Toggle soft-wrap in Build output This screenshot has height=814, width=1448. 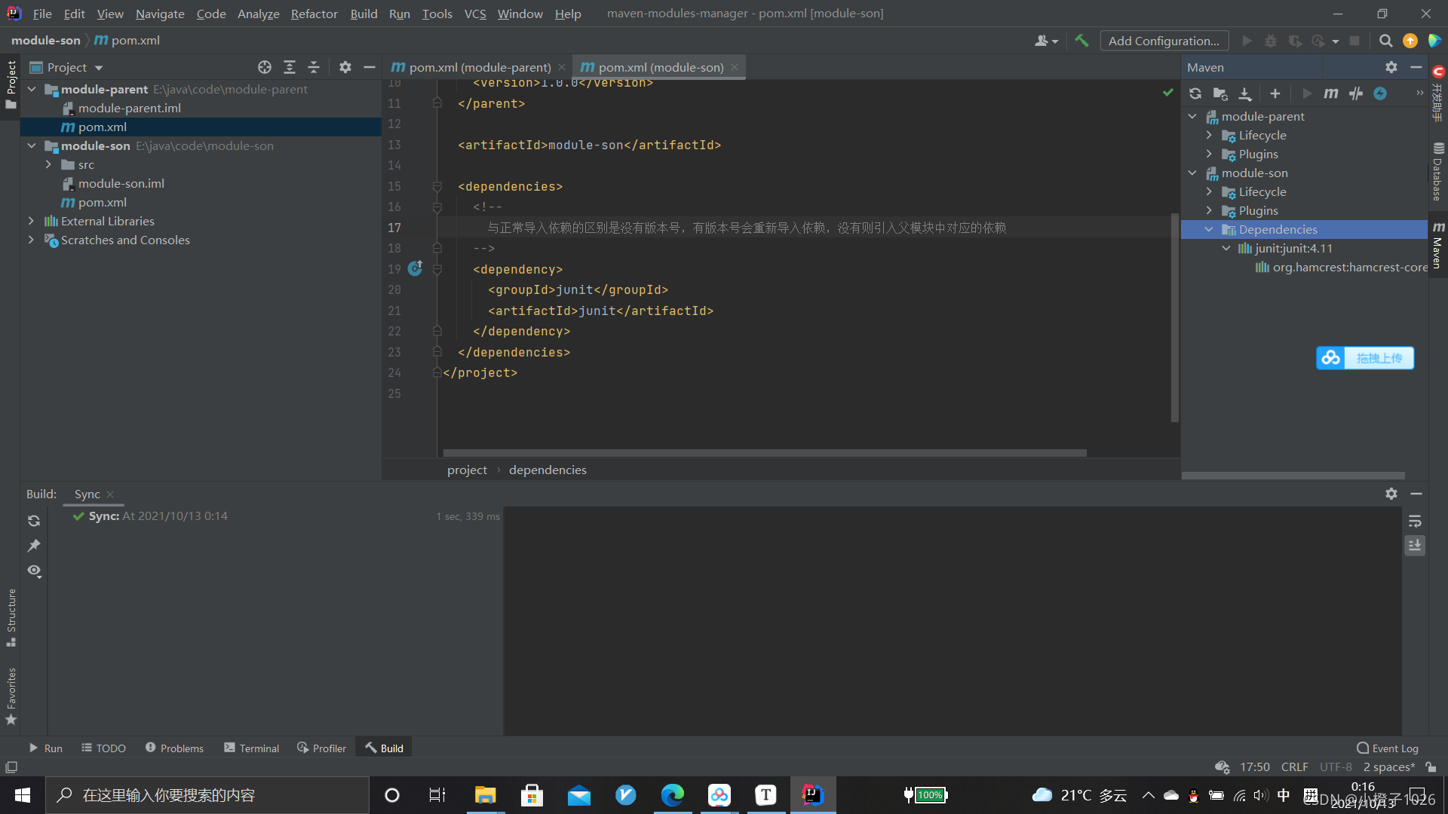point(1415,521)
